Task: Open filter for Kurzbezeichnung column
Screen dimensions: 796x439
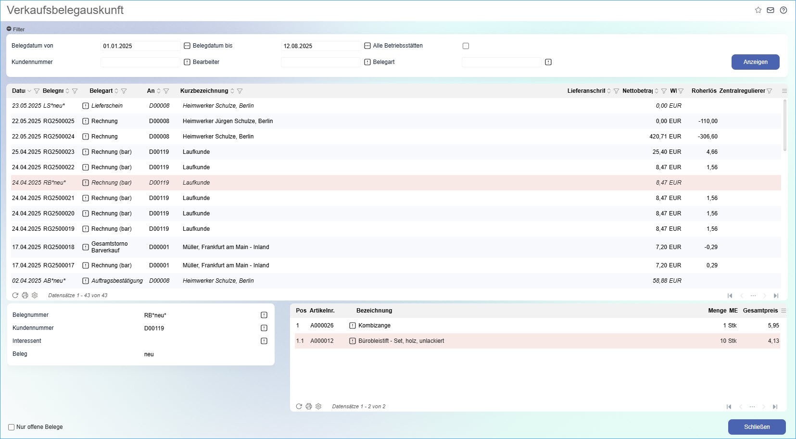Action: (x=240, y=91)
